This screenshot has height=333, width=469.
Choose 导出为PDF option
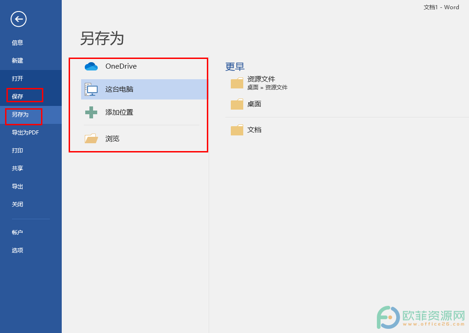(x=25, y=133)
